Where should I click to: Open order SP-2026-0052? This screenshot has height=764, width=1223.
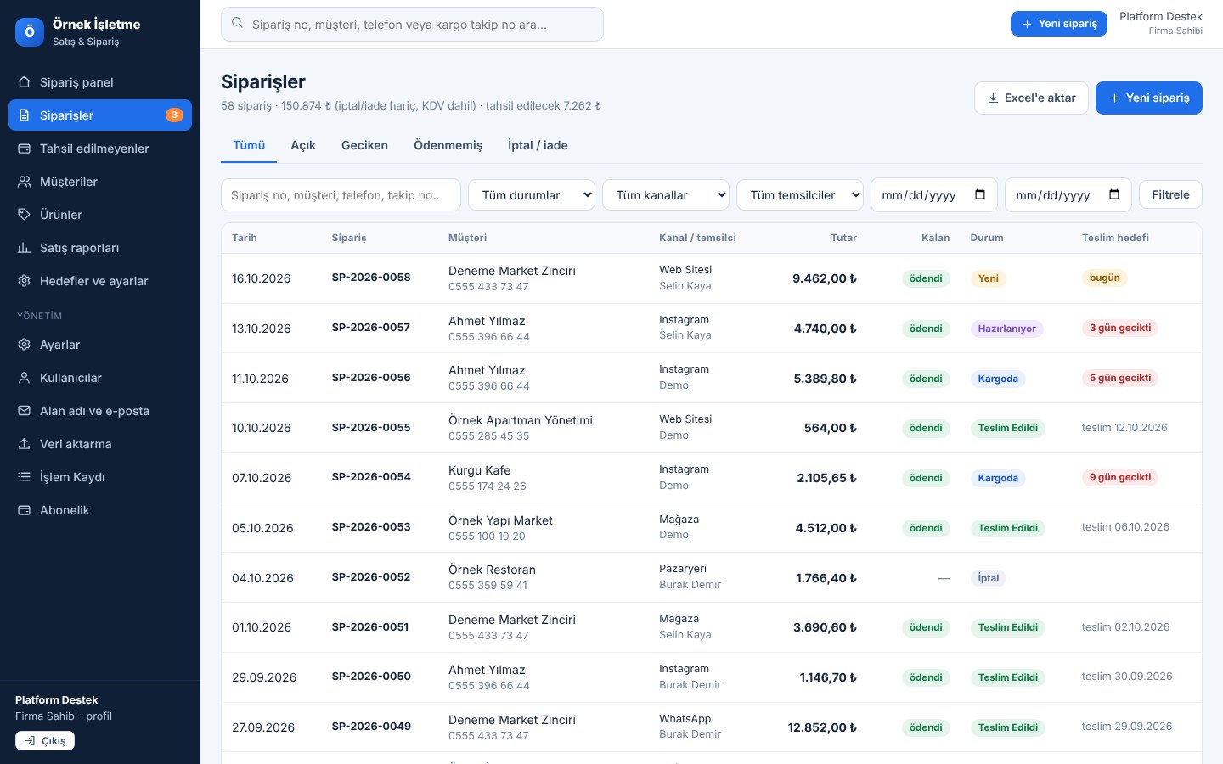coord(371,577)
